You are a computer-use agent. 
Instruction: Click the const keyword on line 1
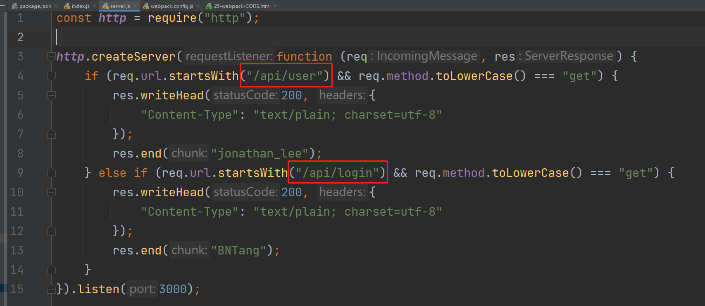point(74,18)
